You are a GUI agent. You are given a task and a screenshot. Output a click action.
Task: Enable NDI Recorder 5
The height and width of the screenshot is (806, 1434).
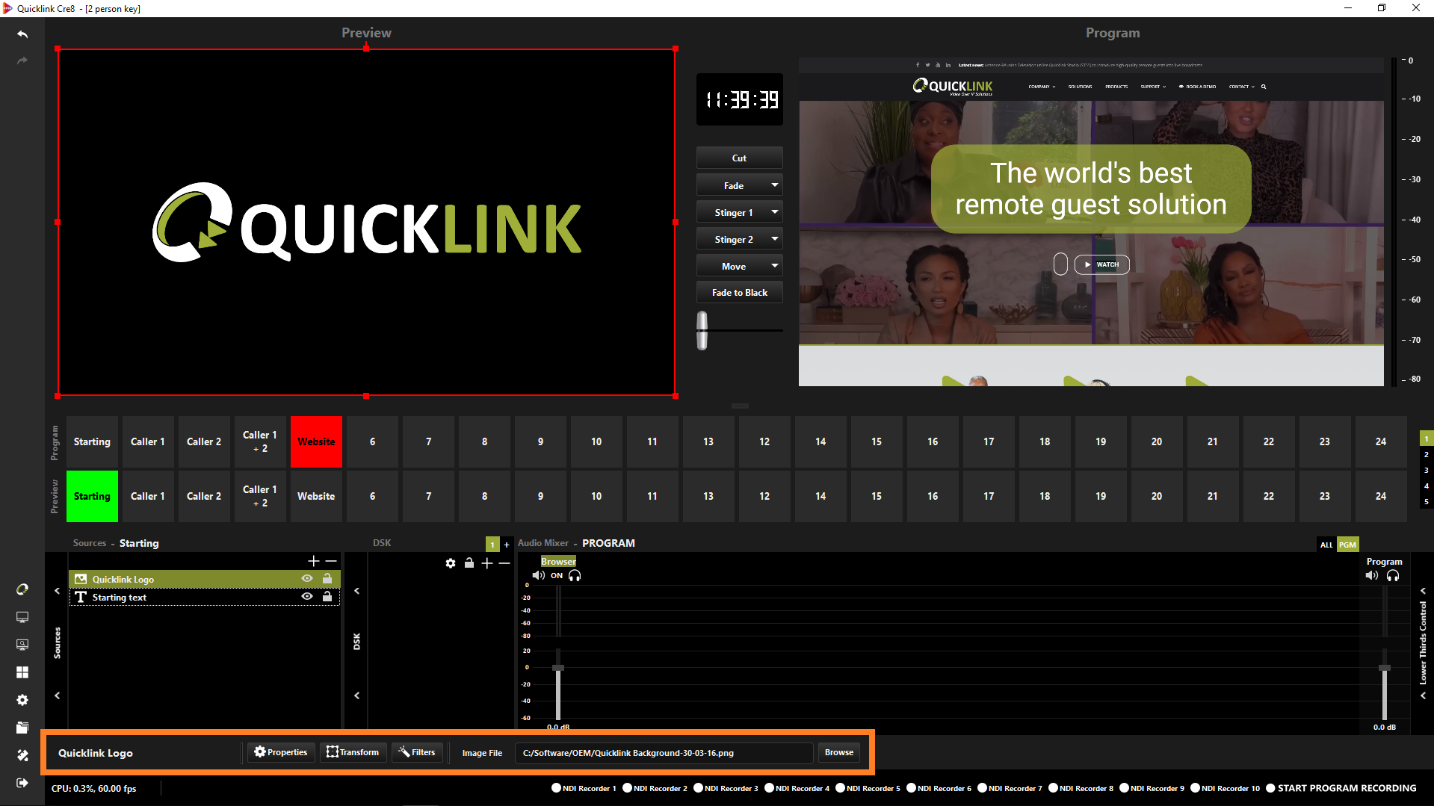pos(840,788)
